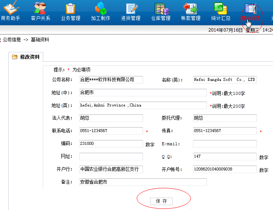Screen dimensions: 273x210
Task: Open the 基础设置 settings icon
Action: point(250,8)
